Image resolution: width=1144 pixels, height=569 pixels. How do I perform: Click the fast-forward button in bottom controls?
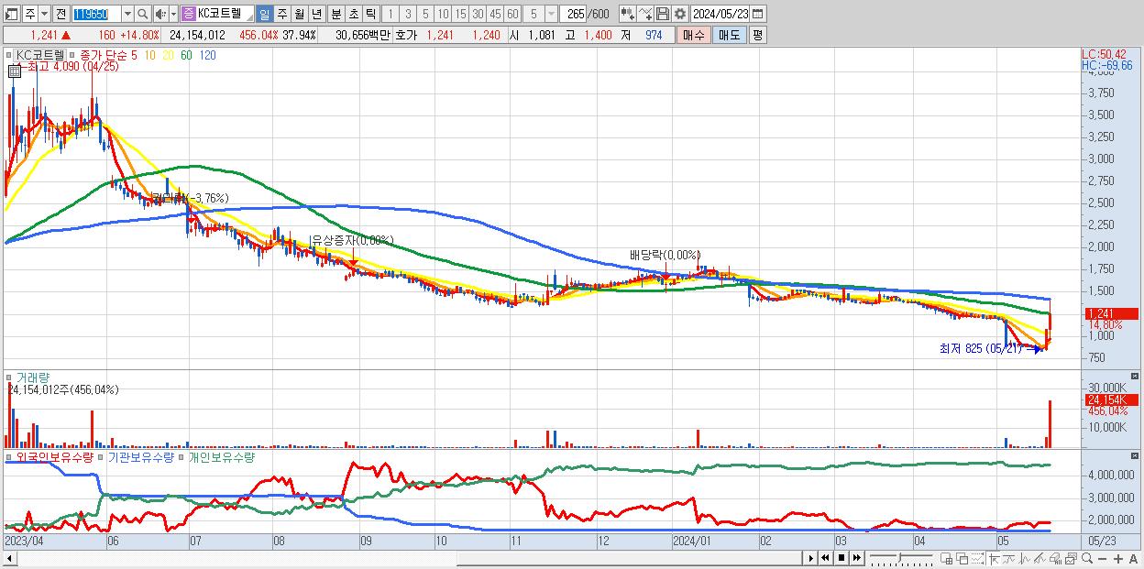coord(857,558)
